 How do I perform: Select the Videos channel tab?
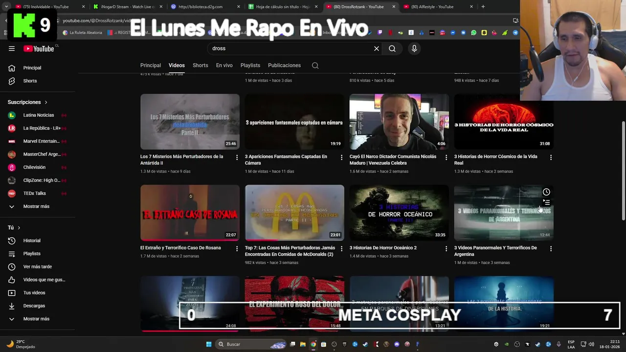click(177, 66)
